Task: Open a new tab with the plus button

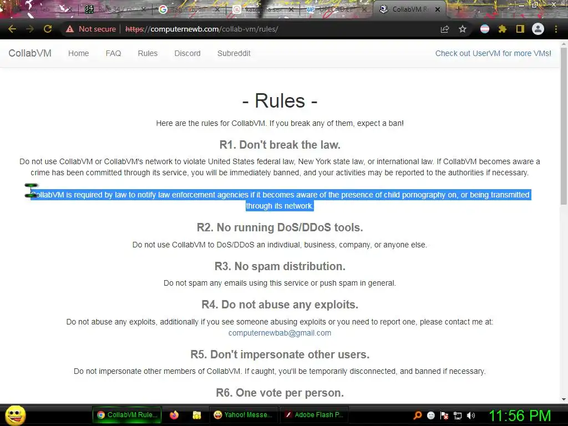Action: pos(458,9)
